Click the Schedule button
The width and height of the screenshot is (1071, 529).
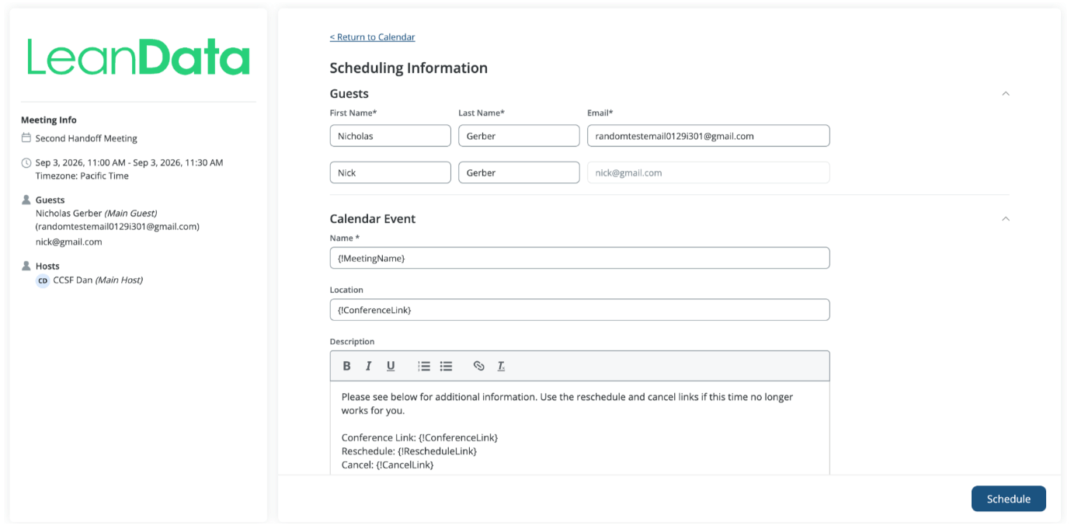click(1008, 499)
